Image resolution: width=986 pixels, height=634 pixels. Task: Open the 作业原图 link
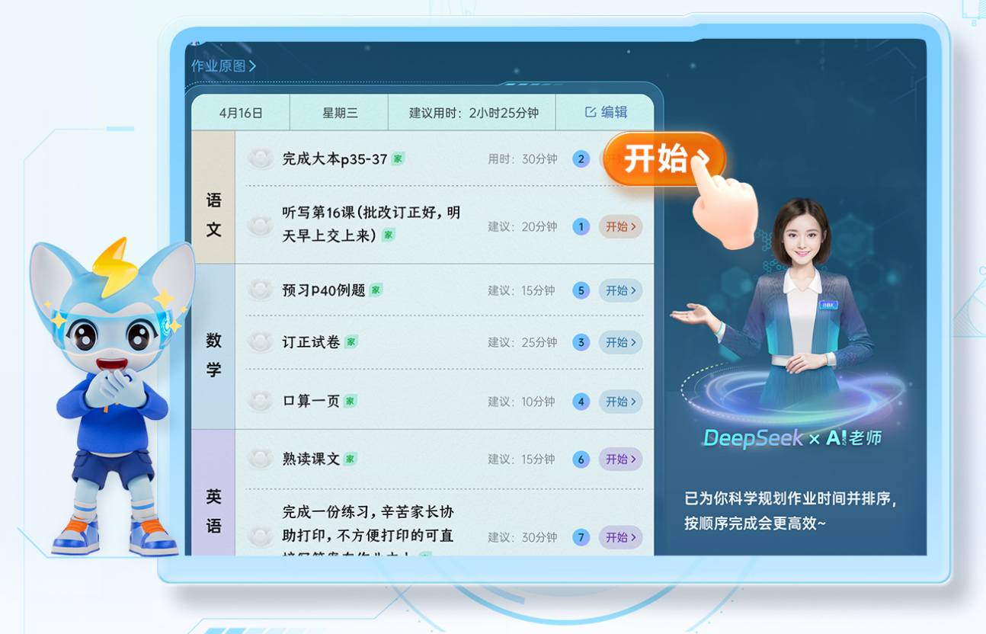pos(223,66)
